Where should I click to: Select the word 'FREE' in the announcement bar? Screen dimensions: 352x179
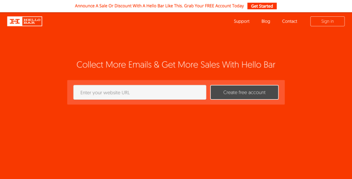pos(206,6)
